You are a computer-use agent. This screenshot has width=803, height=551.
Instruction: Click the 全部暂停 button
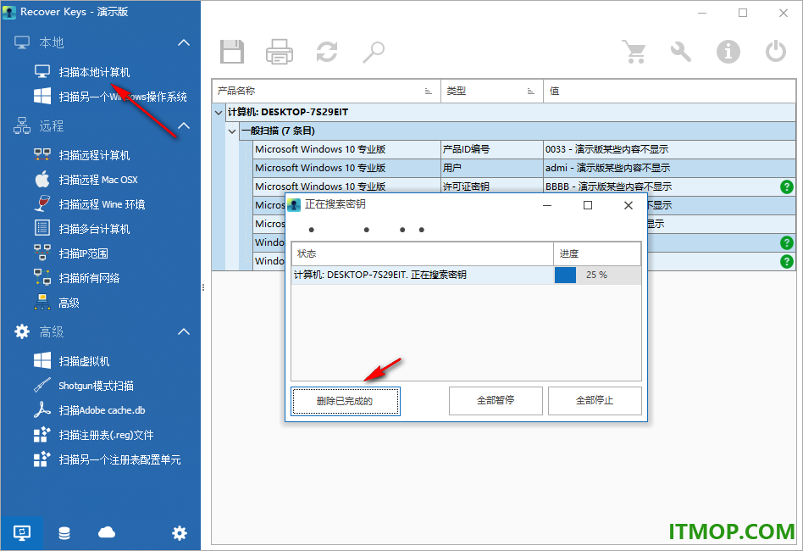click(x=496, y=400)
